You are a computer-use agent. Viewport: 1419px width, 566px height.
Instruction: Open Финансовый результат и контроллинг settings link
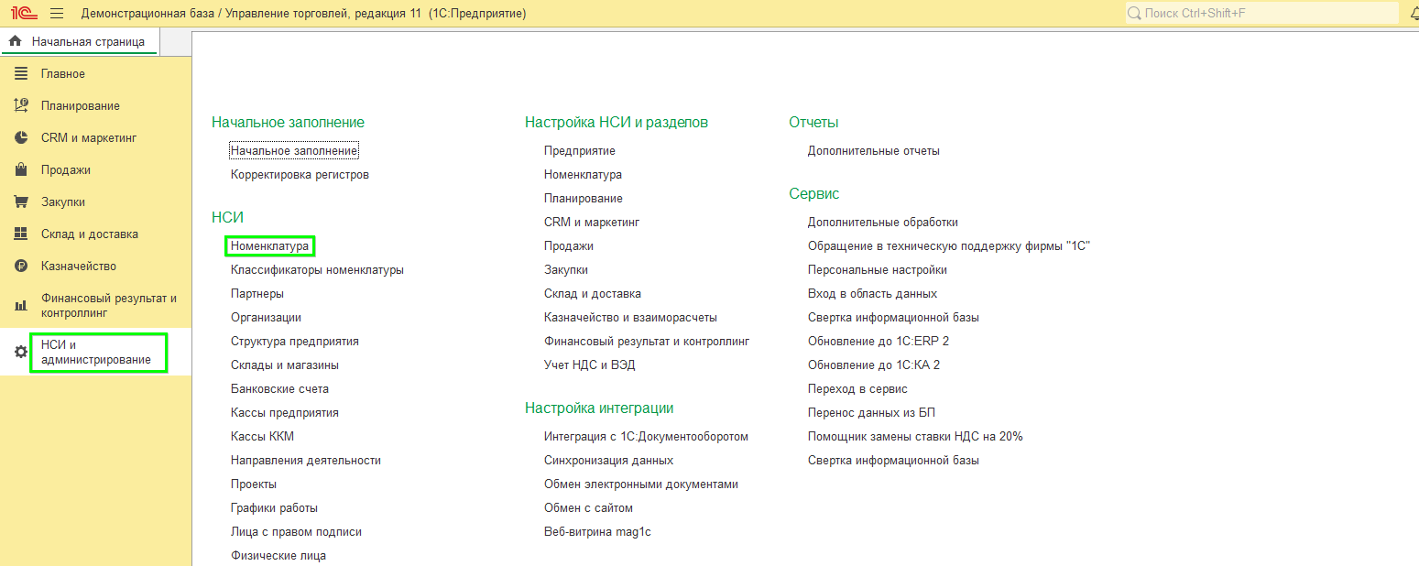pyautogui.click(x=647, y=341)
